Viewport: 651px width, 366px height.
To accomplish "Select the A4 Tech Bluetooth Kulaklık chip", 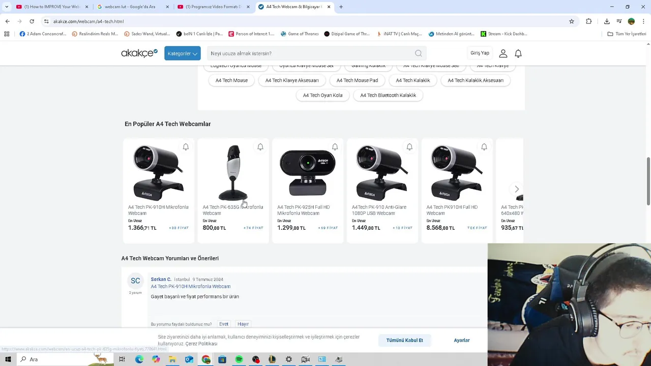I will [388, 95].
